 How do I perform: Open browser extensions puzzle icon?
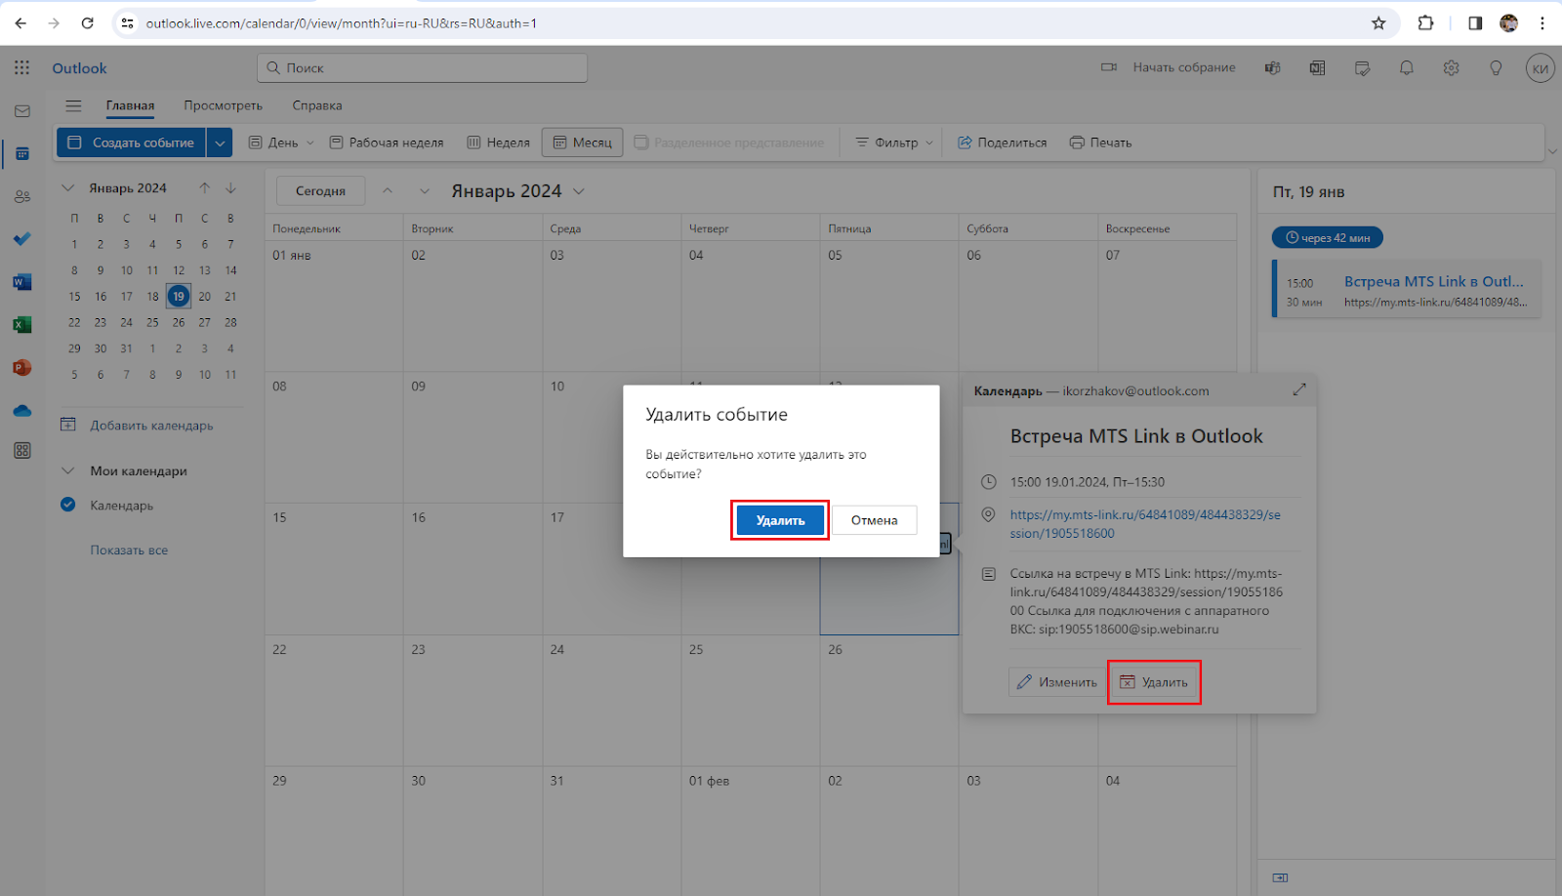click(1426, 23)
